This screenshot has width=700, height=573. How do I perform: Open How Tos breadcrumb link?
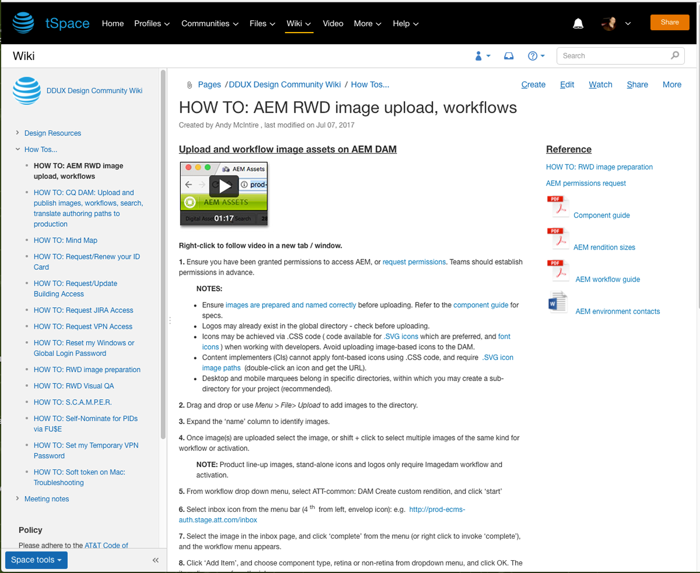point(370,85)
